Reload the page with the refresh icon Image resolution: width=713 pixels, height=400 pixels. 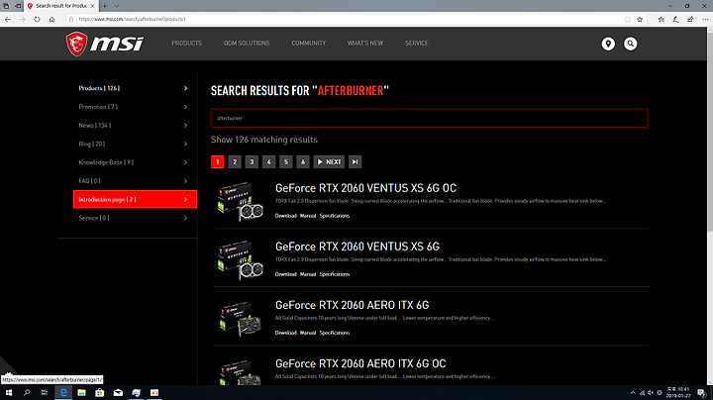[x=37, y=19]
